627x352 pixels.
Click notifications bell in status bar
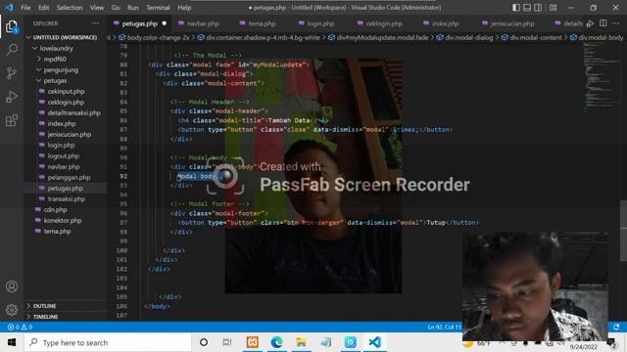click(616, 327)
